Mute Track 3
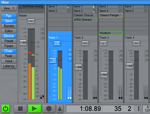 pyautogui.click(x=121, y=55)
